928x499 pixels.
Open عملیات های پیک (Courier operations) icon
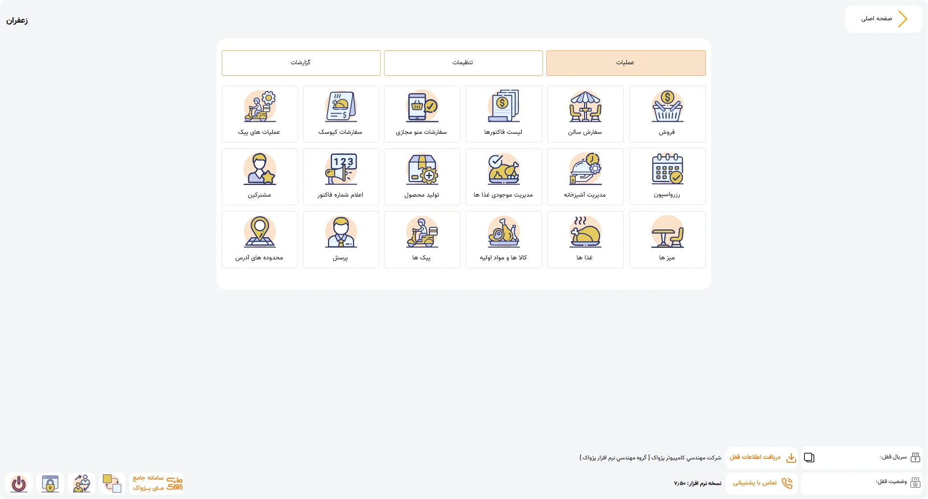click(259, 114)
